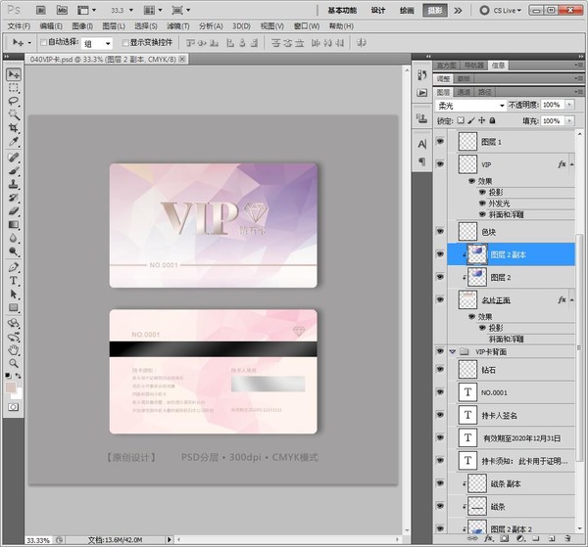Screen dimensions: 588x547
Task: Select the Rectangular Marquee tool
Action: 14,88
